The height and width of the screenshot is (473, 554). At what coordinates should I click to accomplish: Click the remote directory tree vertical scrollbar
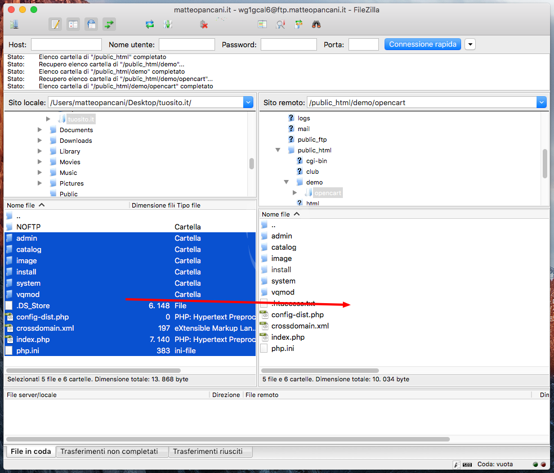coord(545,164)
